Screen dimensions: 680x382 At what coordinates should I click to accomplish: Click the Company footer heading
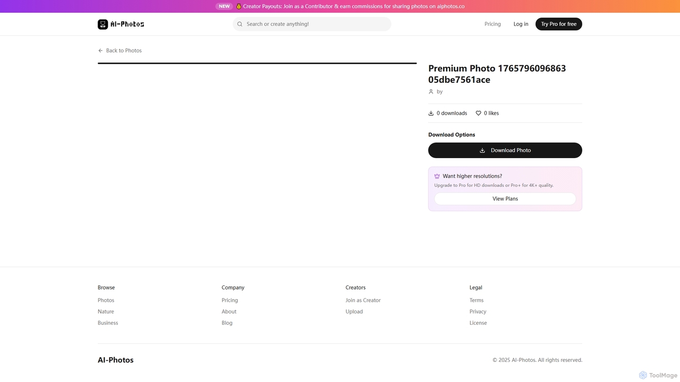pyautogui.click(x=233, y=288)
